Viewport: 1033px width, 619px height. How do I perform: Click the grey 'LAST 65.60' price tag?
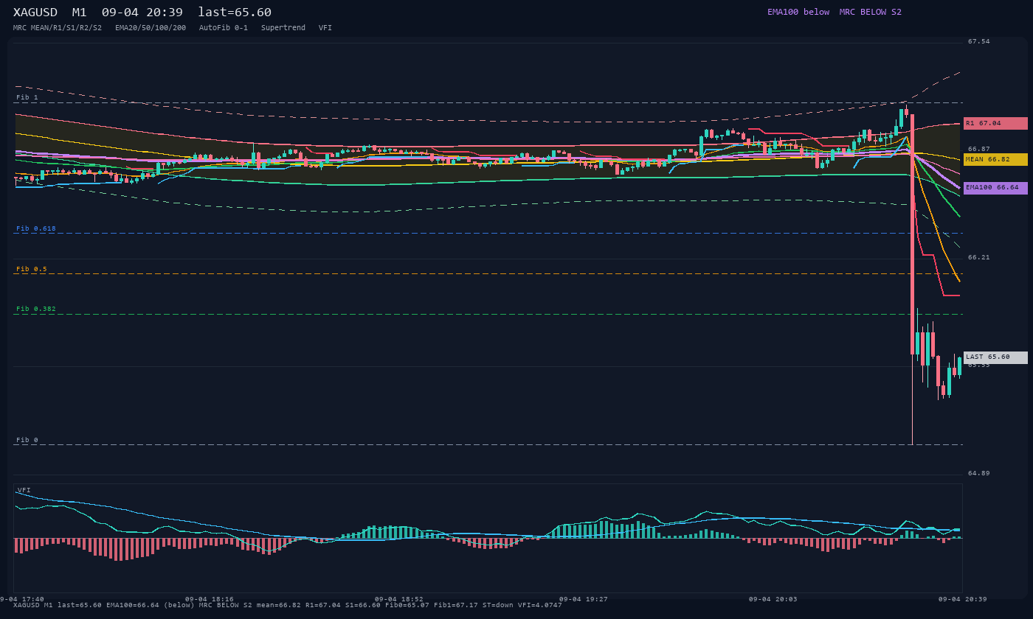coord(995,357)
